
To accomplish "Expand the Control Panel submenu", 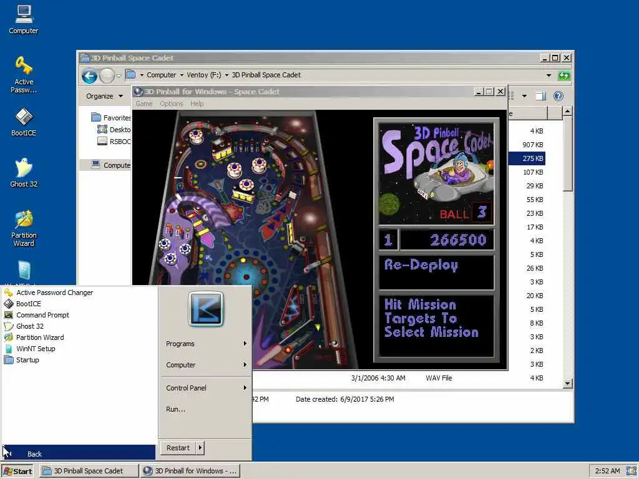I will pyautogui.click(x=206, y=388).
